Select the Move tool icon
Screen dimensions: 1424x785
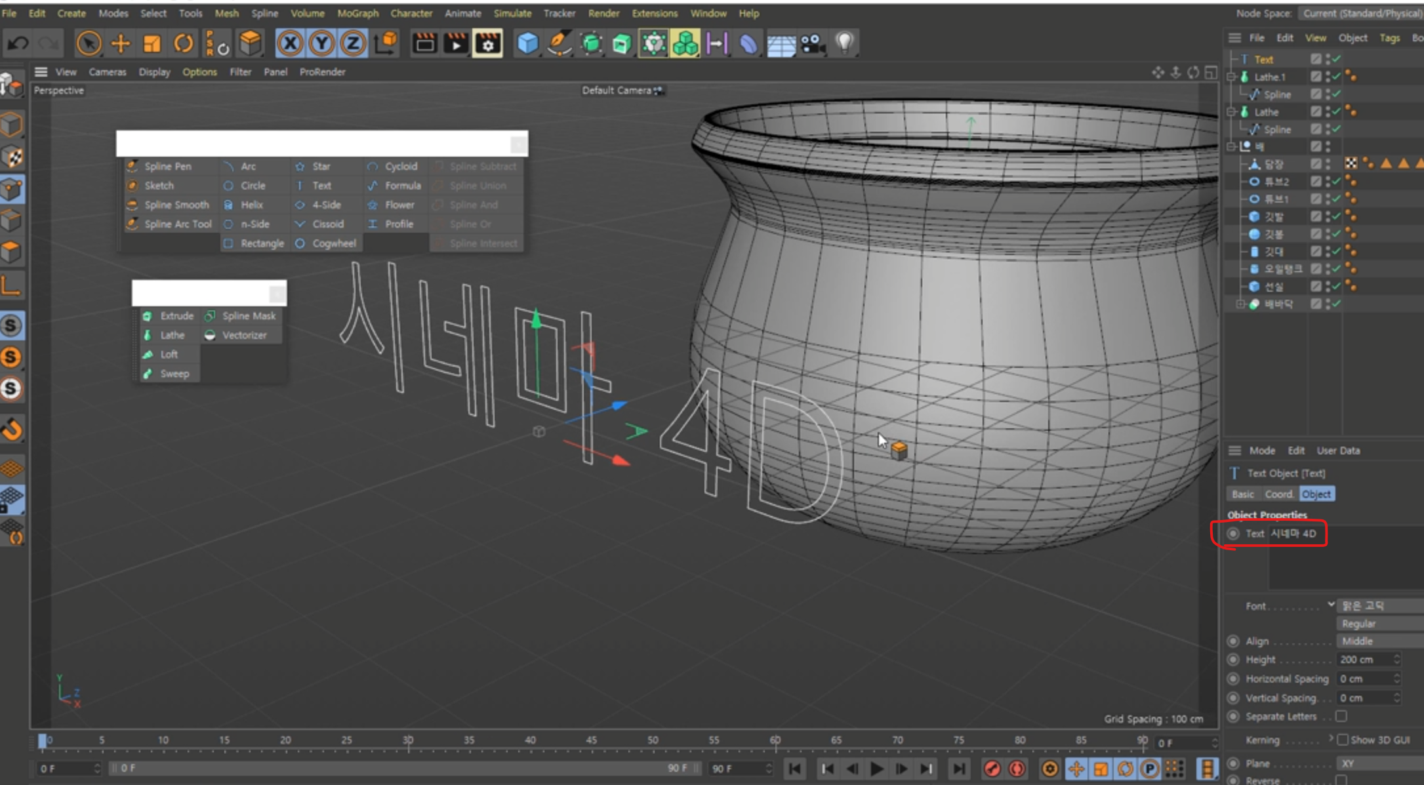coord(120,44)
